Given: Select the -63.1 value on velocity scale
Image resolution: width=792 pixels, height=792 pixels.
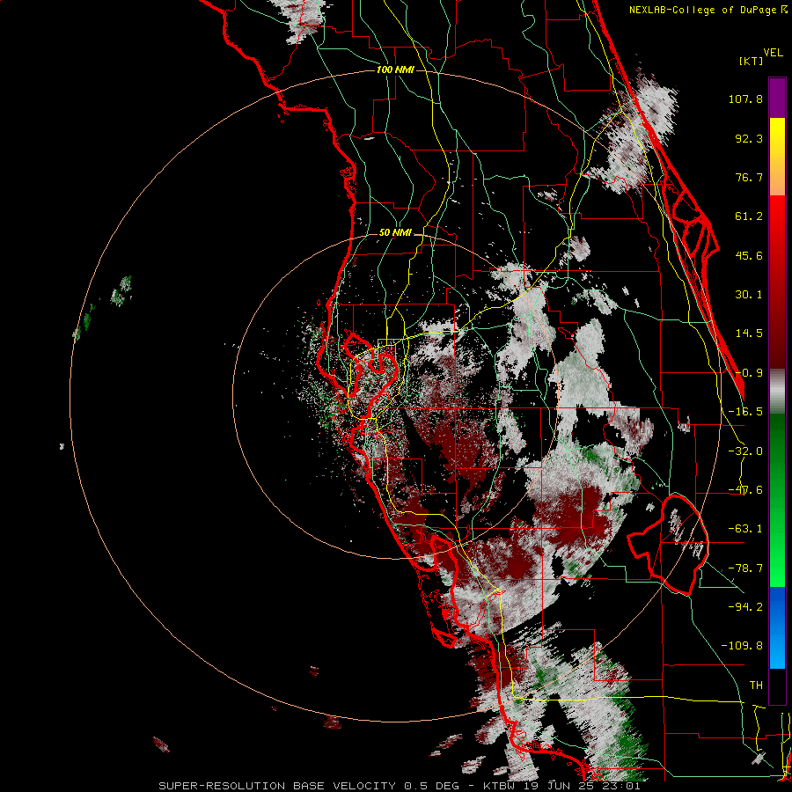Looking at the screenshot, I should [x=745, y=529].
